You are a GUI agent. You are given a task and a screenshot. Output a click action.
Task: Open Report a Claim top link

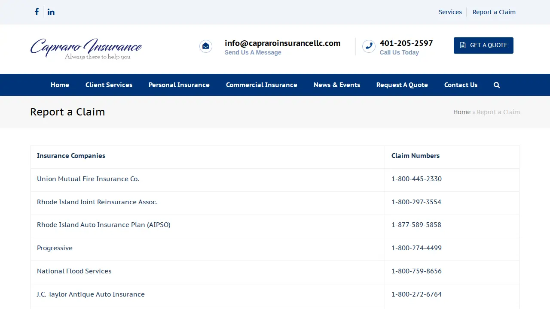[x=494, y=12]
